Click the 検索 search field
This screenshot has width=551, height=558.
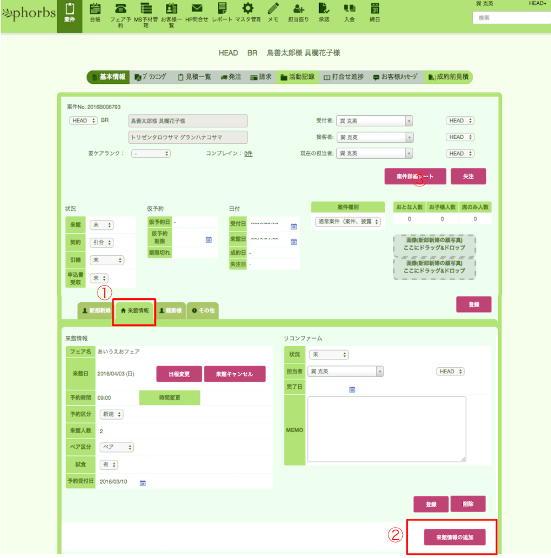(x=512, y=18)
